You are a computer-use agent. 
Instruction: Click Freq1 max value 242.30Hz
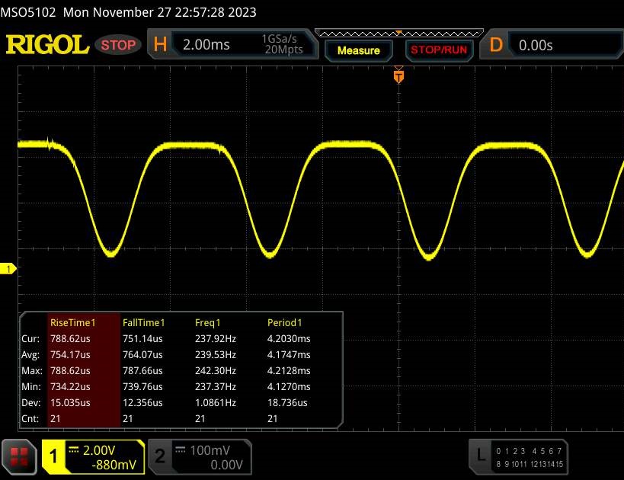216,370
